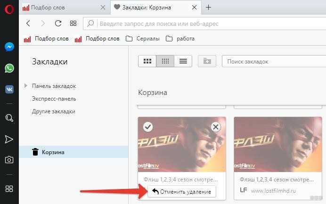Open VK in the sidebar
The width and height of the screenshot is (326, 204).
[x=9, y=89]
